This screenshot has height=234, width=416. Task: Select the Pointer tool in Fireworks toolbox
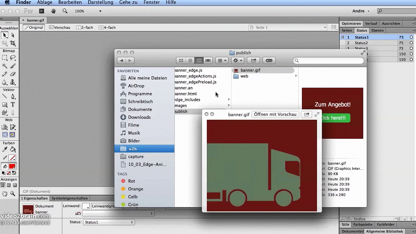tap(5, 35)
